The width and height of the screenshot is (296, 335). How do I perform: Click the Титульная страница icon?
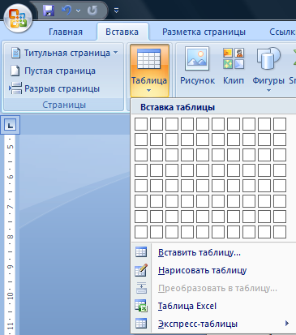[15, 53]
